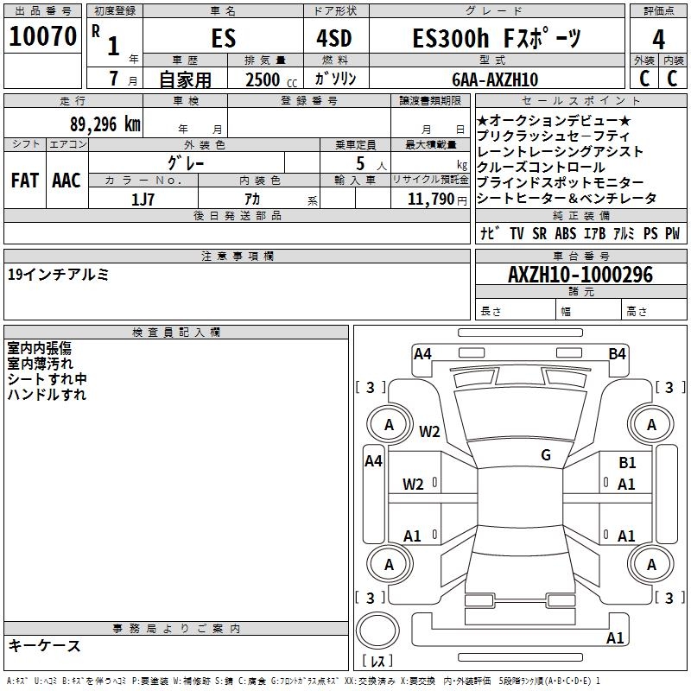The width and height of the screenshot is (691, 691).
Task: Click the 長さ length field
Action: 516,311
